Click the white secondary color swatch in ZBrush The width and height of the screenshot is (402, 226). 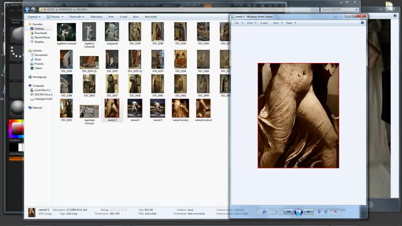[20, 148]
